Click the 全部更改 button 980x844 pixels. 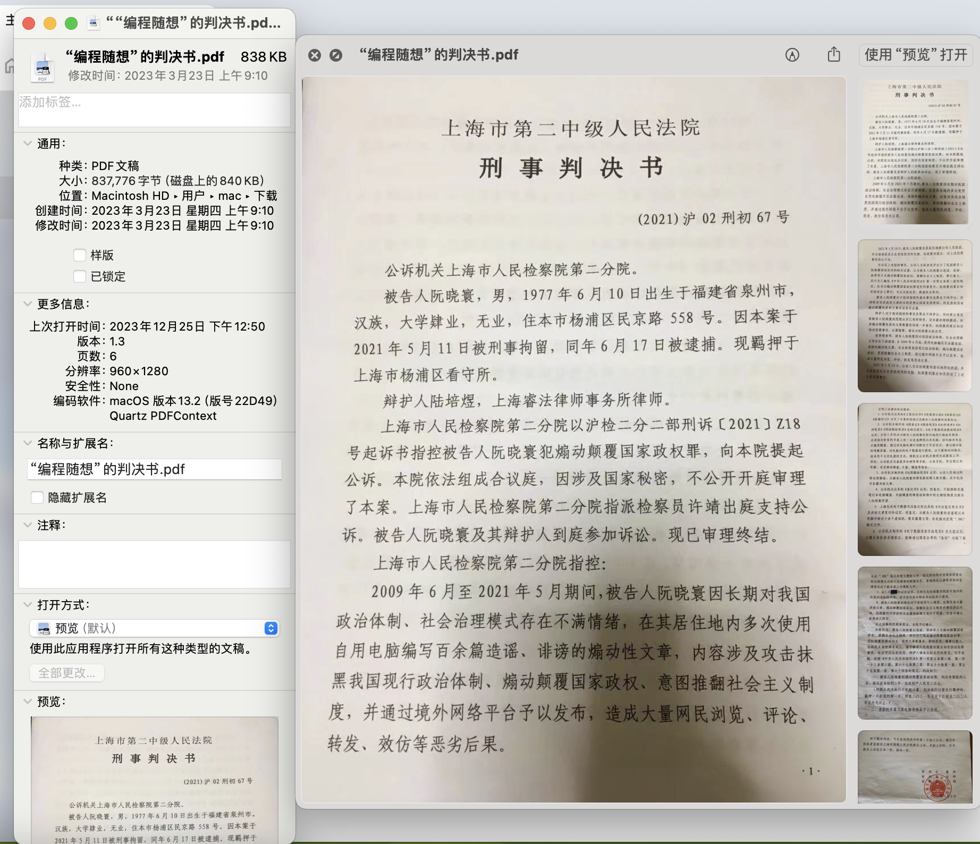tap(67, 673)
